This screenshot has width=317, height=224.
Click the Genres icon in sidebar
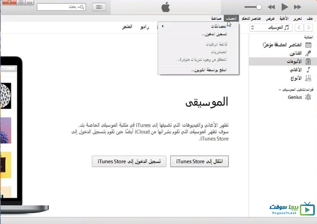click(308, 78)
